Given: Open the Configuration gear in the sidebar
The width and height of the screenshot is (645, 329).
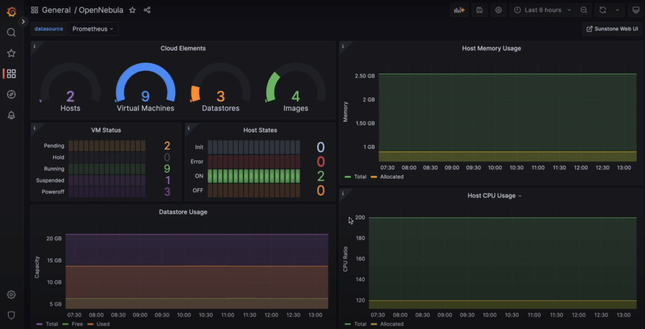Looking at the screenshot, I should [12, 295].
